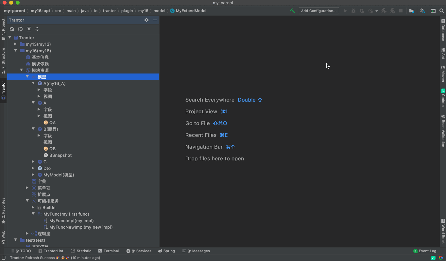Expand the my13(my13) module node
Image resolution: width=446 pixels, height=261 pixels.
(x=15, y=44)
